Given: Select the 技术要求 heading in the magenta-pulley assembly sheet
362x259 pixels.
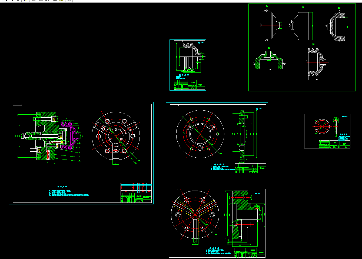Looking at the screenshot, I should [62, 187].
